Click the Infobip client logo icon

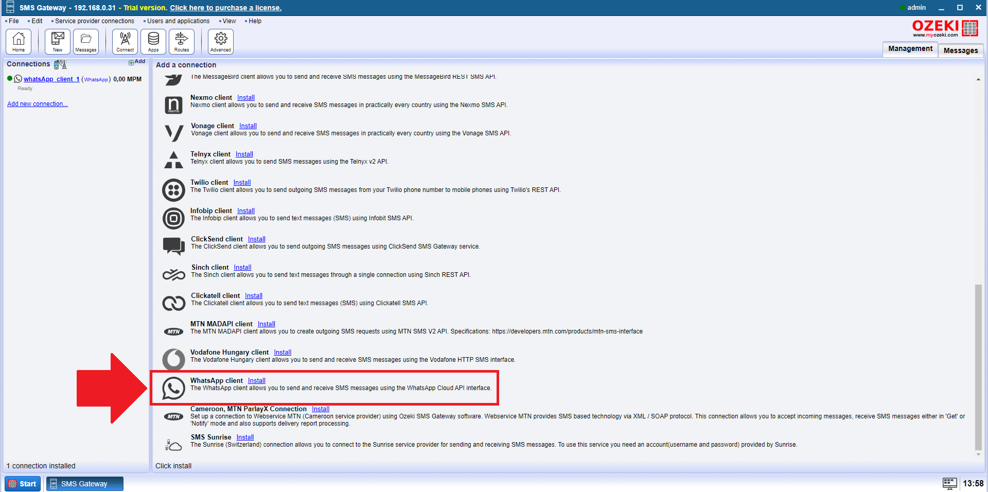173,218
